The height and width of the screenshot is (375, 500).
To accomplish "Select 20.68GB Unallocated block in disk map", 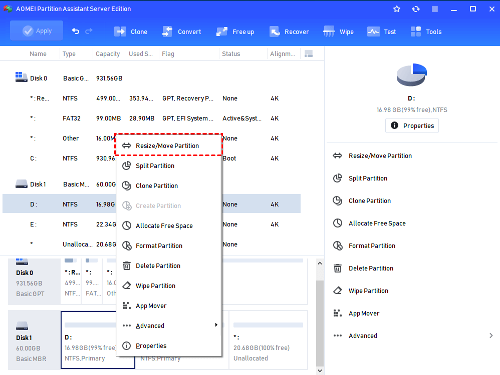I will click(x=268, y=339).
